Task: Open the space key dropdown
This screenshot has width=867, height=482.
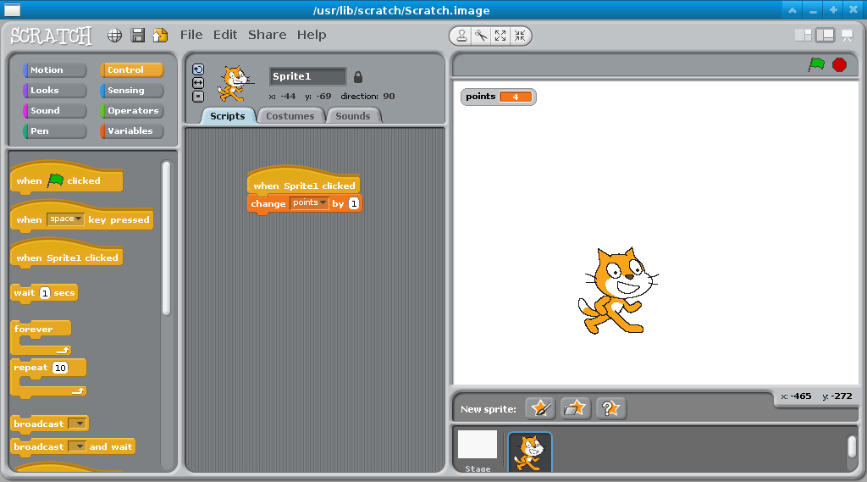Action: 66,219
